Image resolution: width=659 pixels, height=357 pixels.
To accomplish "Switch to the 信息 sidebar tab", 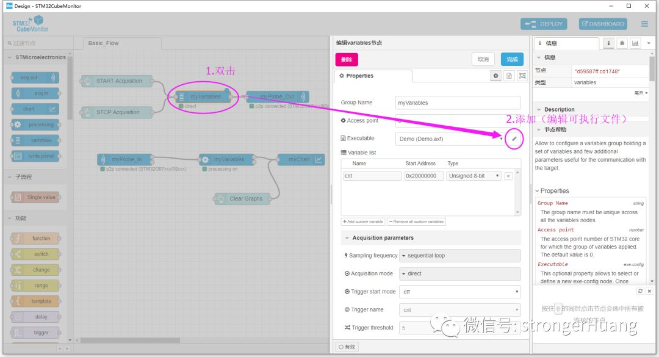I will tap(566, 43).
